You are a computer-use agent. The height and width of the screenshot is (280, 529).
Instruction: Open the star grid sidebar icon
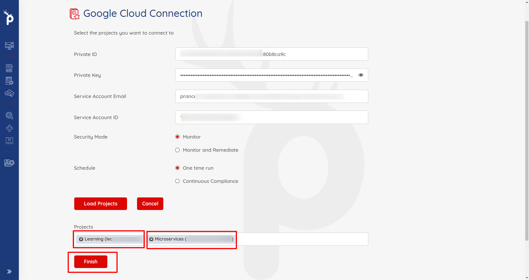click(x=9, y=141)
